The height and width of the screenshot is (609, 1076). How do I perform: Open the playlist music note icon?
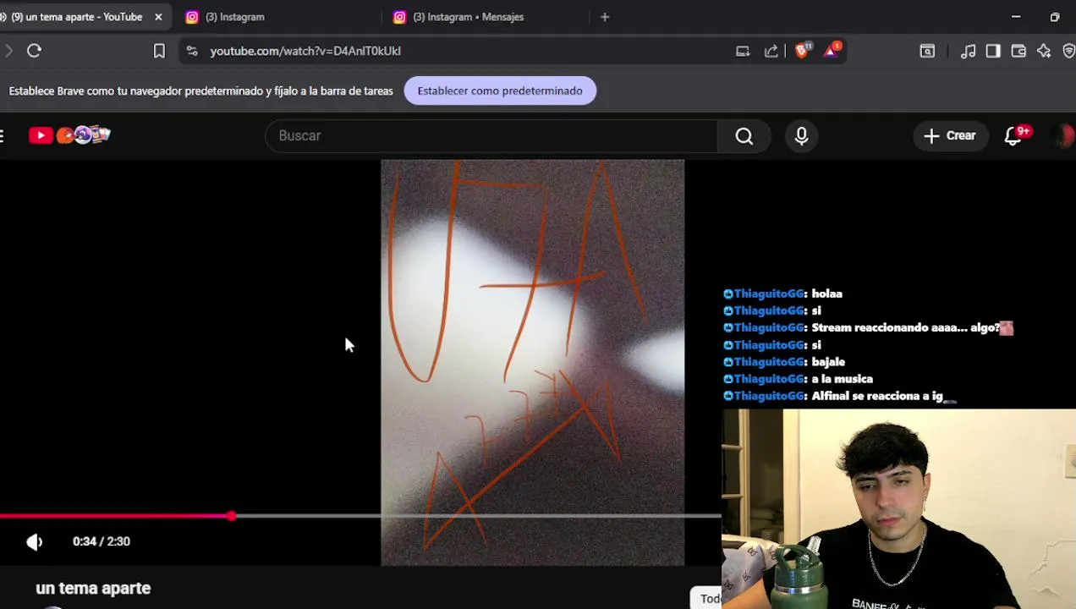[969, 51]
